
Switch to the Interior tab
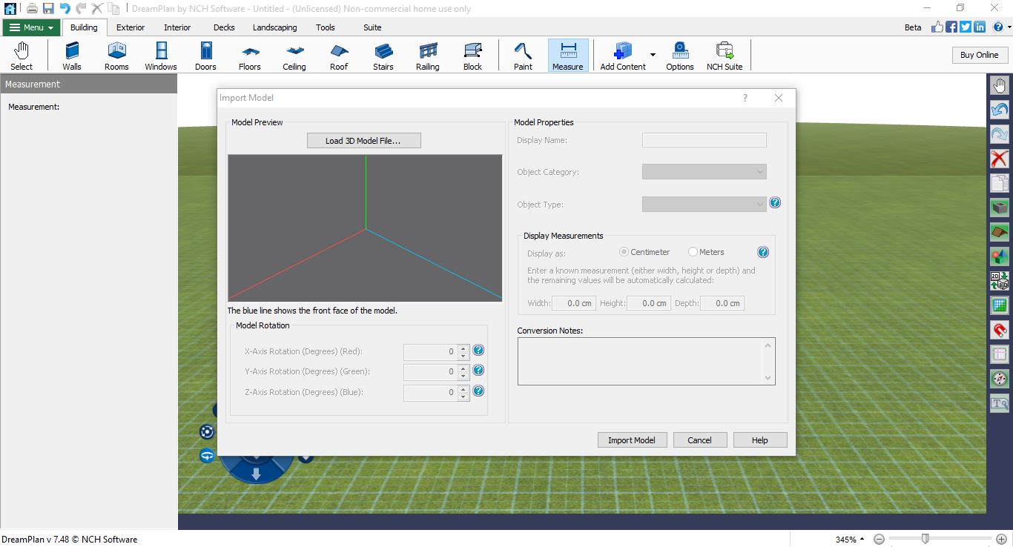click(177, 27)
